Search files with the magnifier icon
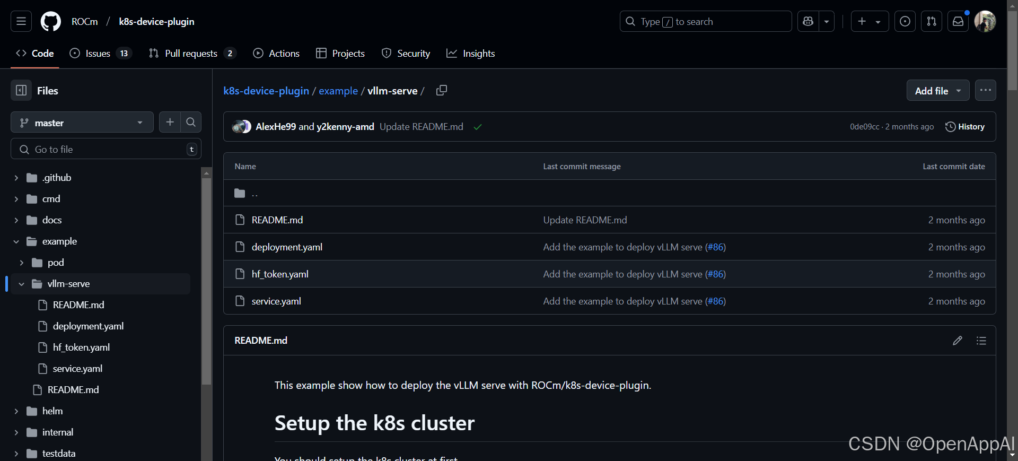Screen dimensions: 1018x461 [191, 122]
